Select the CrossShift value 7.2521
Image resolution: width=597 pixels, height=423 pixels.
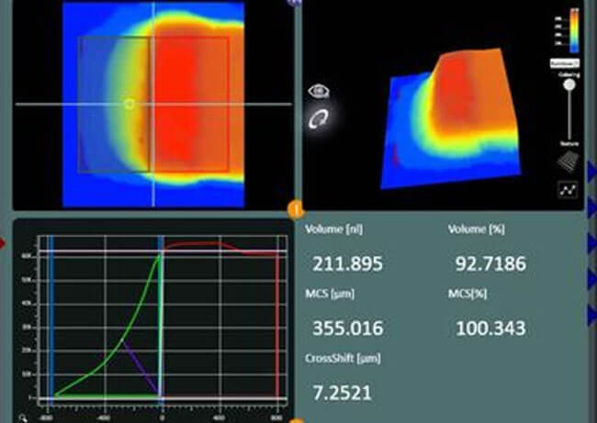pos(343,393)
